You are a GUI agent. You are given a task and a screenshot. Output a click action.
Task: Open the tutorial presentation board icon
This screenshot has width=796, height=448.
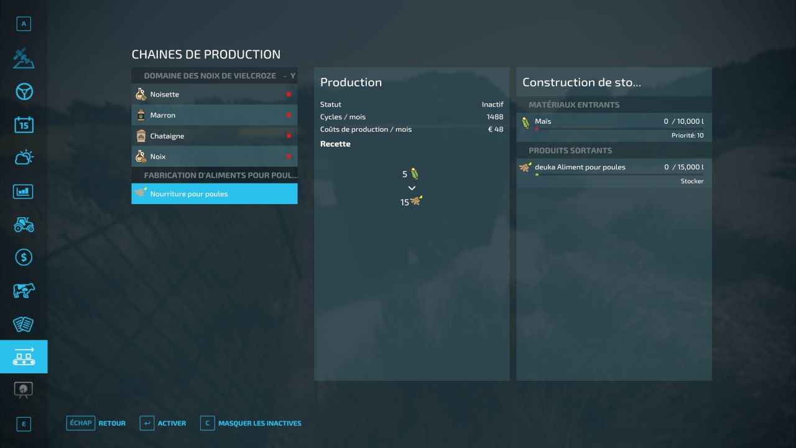[x=24, y=390]
